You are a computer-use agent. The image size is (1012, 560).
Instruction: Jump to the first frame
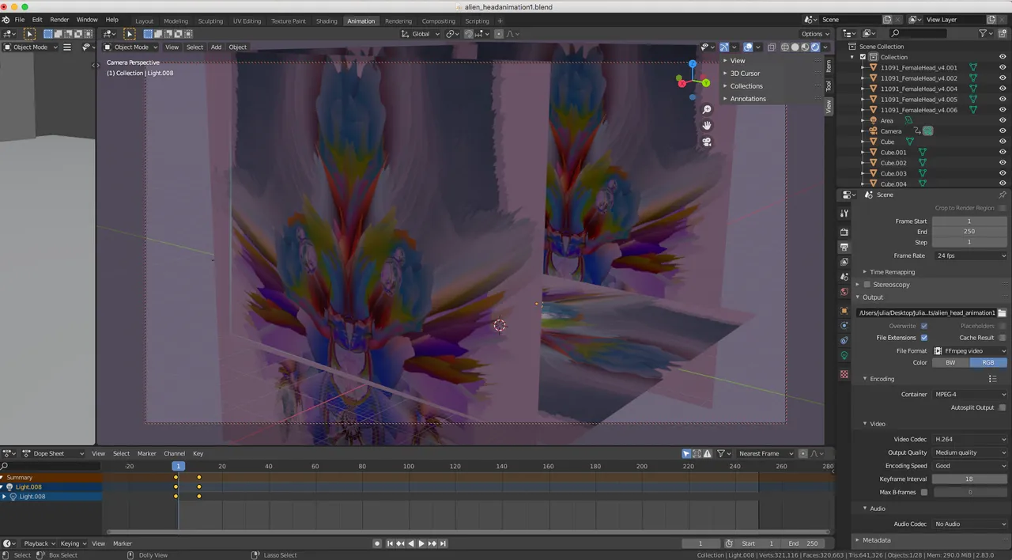(x=389, y=543)
